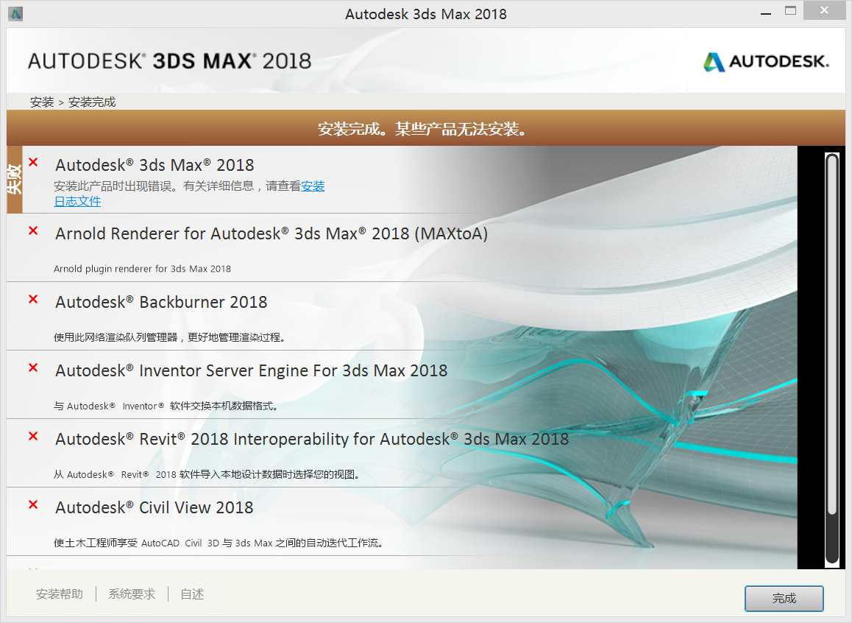
Task: Open the 安装 log link
Action: pyautogui.click(x=313, y=186)
